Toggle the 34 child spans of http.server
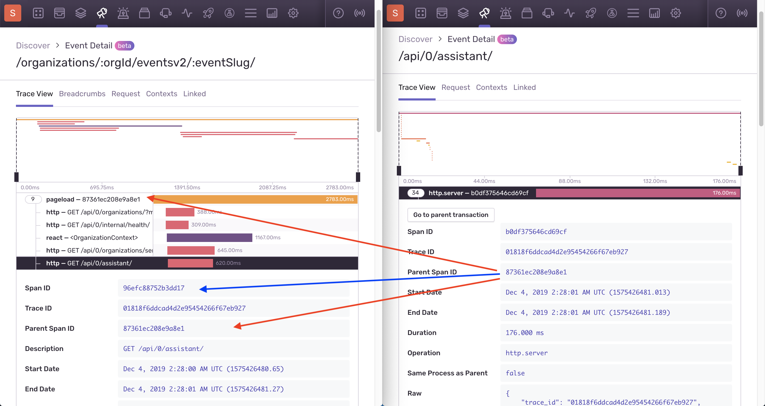The height and width of the screenshot is (406, 765). [415, 193]
